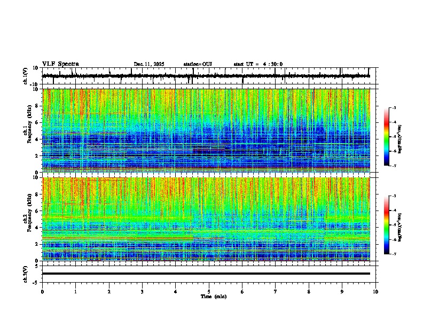The width and height of the screenshot is (423, 327).
Task: Click tick "7" on the Time axis
Action: click(x=276, y=292)
